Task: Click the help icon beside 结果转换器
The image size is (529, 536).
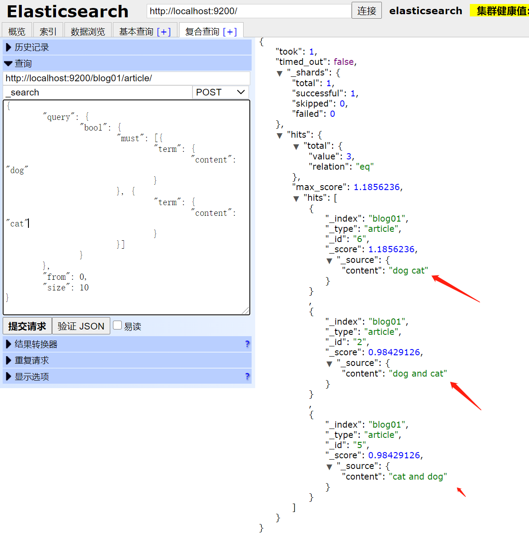Action: [x=247, y=344]
